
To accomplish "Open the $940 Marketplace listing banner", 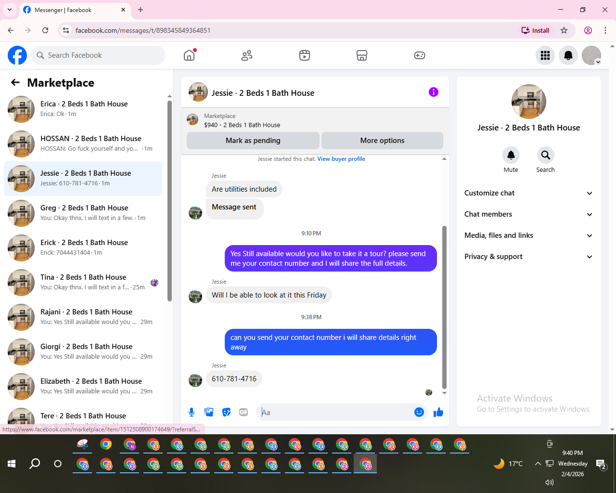I will 315,120.
